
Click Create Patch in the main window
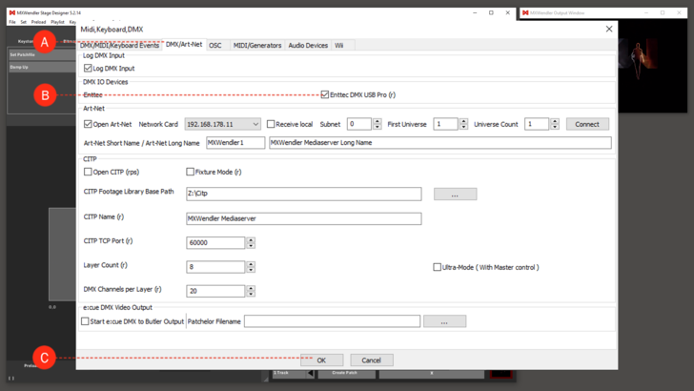click(347, 373)
